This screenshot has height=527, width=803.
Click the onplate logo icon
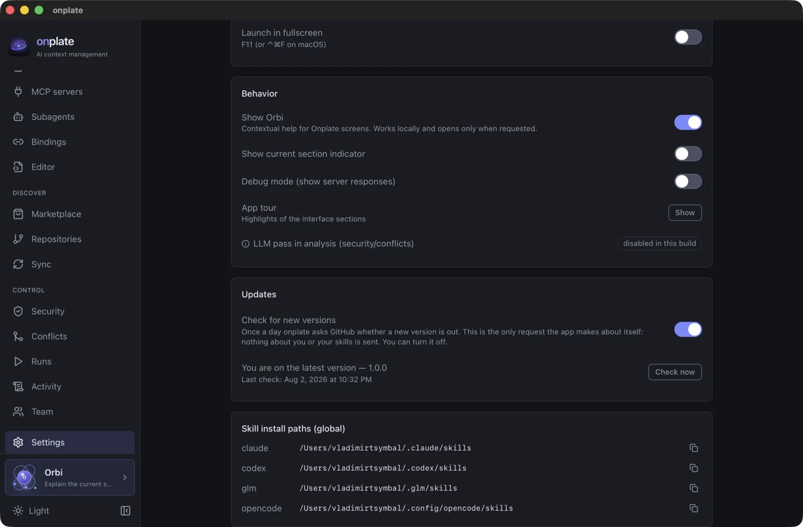[x=19, y=46]
